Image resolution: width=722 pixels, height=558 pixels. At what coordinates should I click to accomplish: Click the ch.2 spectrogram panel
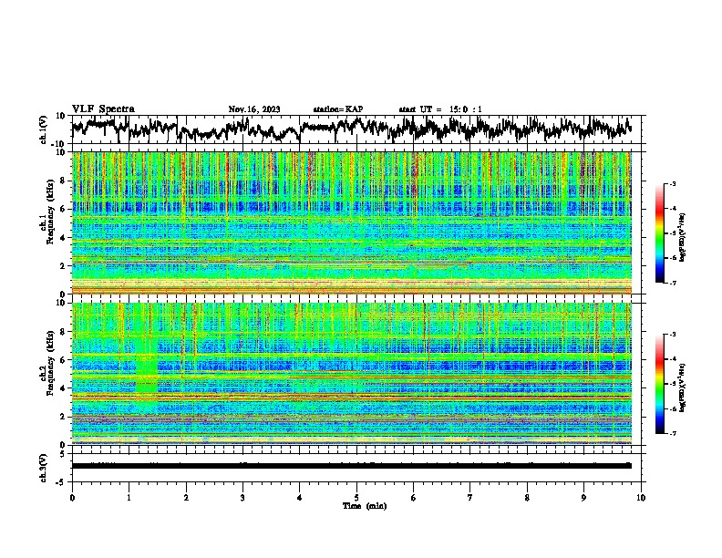point(352,374)
